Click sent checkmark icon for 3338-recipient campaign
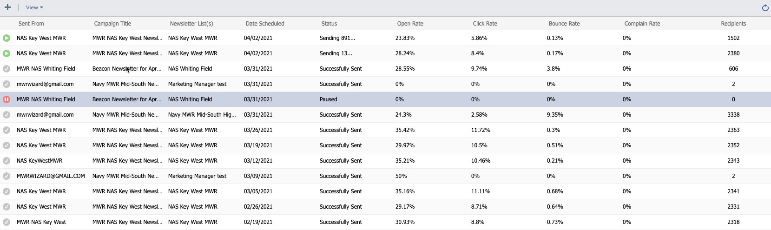The image size is (771, 230). click(7, 115)
